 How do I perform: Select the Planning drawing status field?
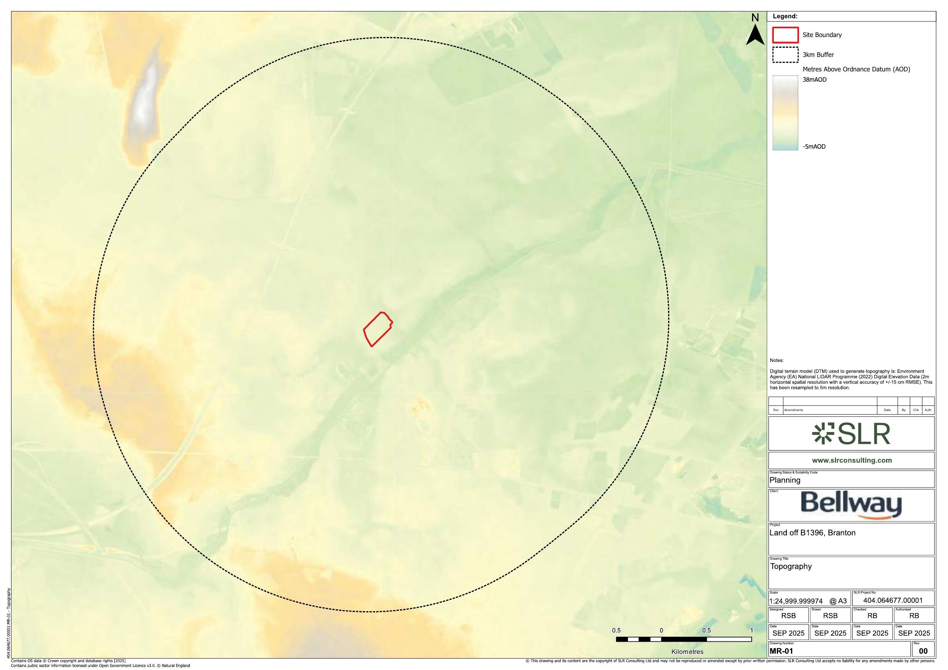785,480
